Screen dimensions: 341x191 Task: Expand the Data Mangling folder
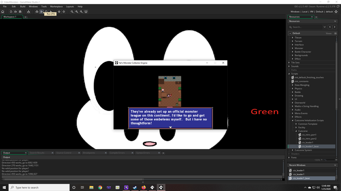pos(293,85)
